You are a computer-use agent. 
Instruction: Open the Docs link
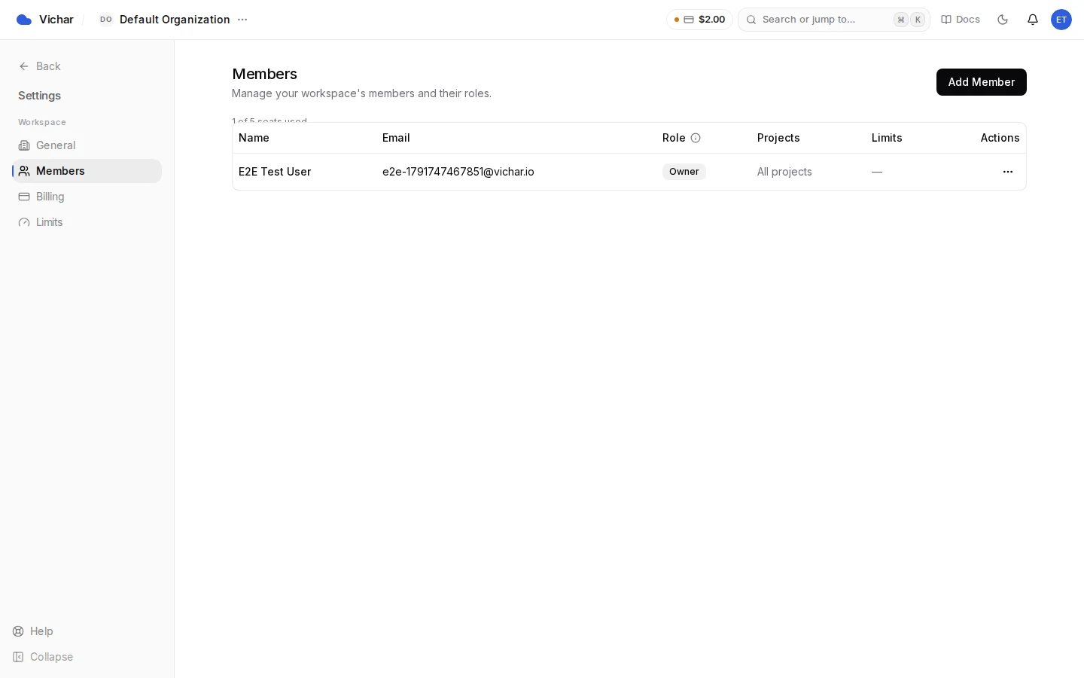961,20
